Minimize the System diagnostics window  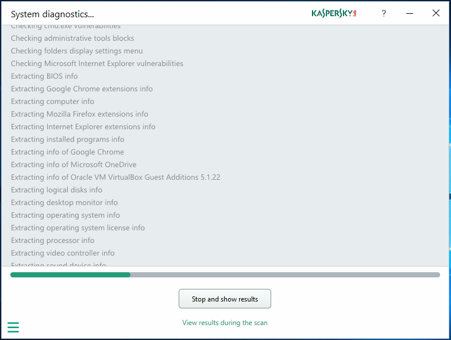410,13
